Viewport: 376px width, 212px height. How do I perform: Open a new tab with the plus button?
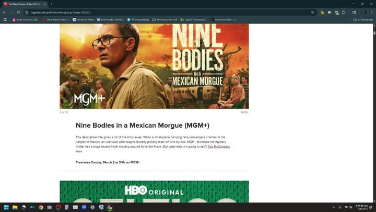click(x=52, y=4)
